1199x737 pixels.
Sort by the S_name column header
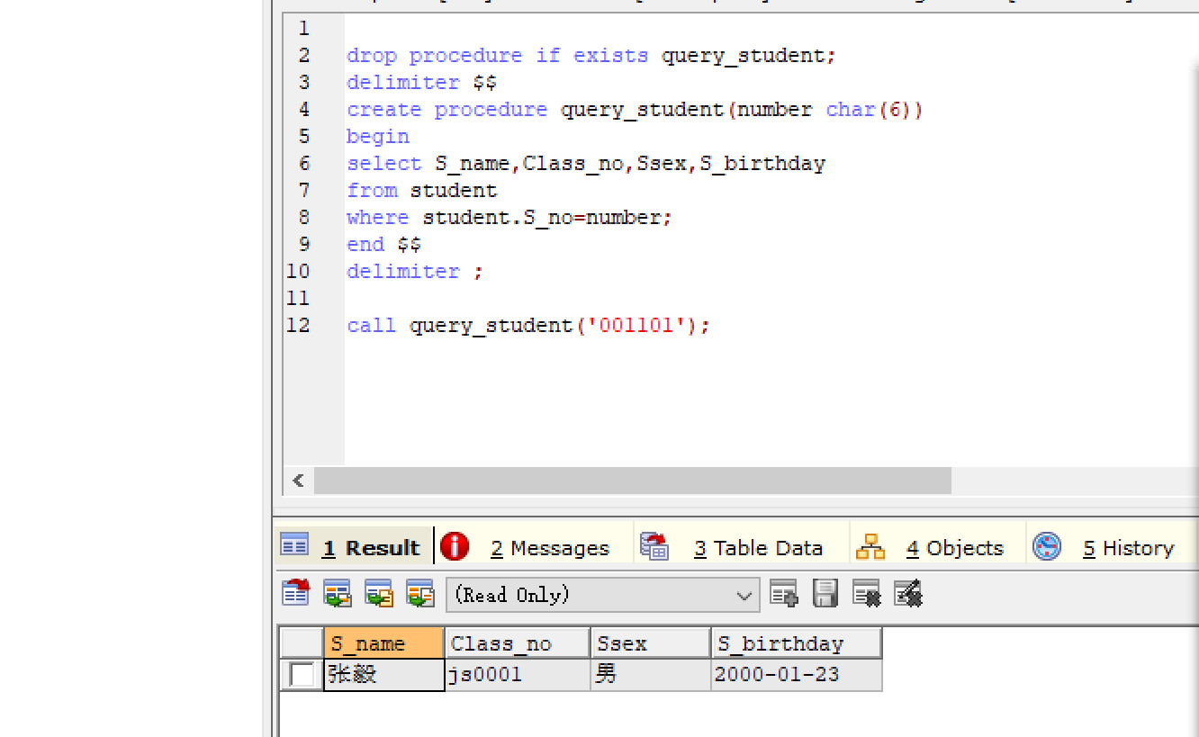pyautogui.click(x=384, y=643)
